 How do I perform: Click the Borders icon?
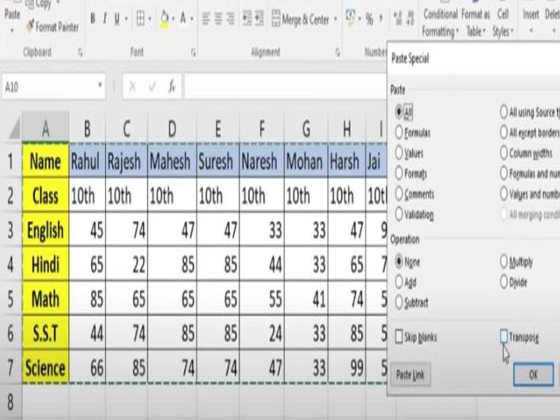tap(141, 18)
